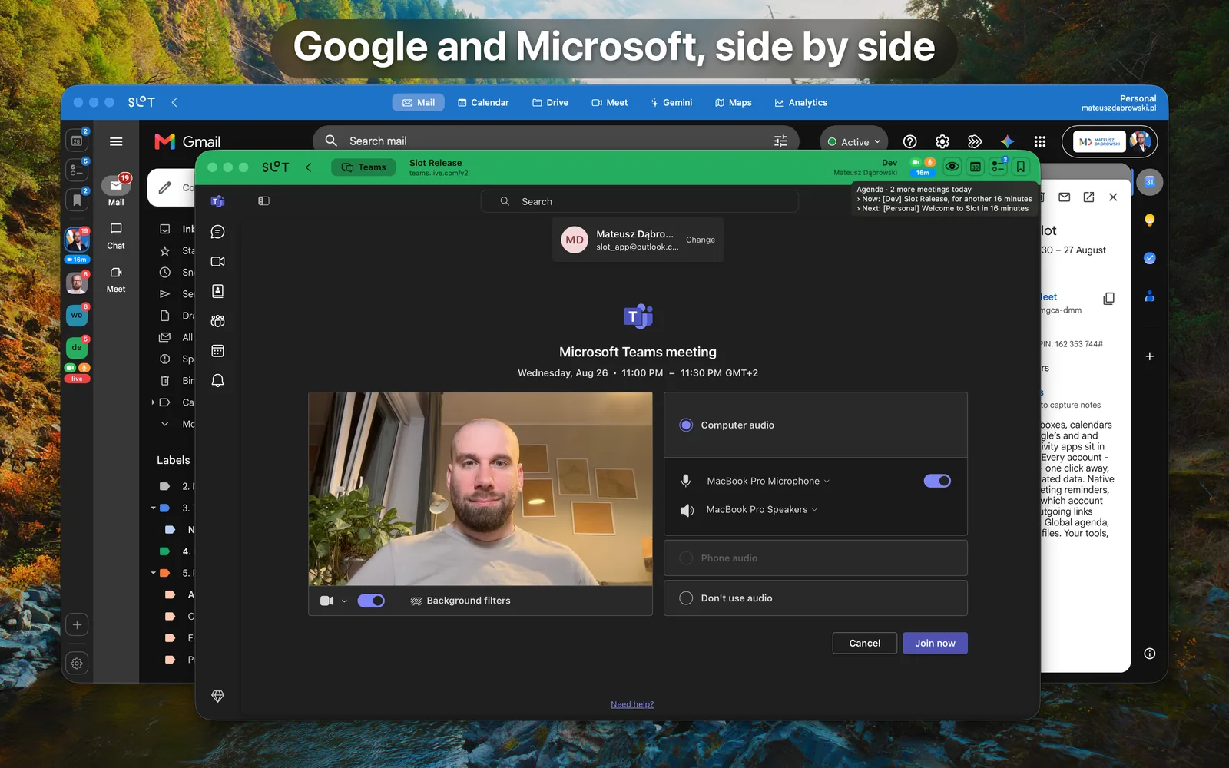1229x768 pixels.
Task: Click the Teams Search field
Action: 639,201
